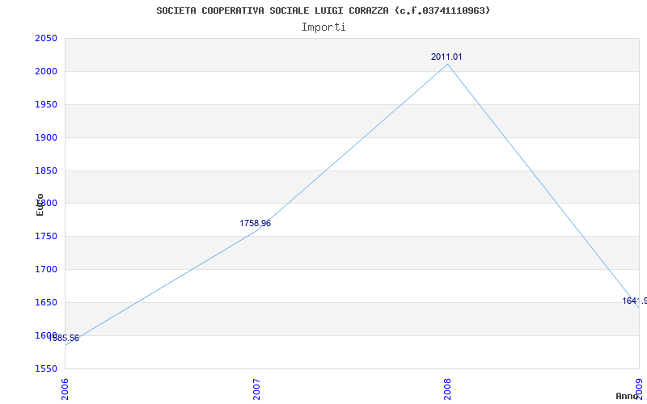The image size is (647, 404).
Task: Click the 1585.56 data point label
Action: click(64, 339)
